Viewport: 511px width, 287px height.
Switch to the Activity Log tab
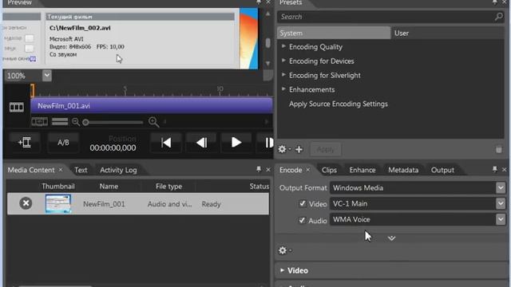coord(118,170)
